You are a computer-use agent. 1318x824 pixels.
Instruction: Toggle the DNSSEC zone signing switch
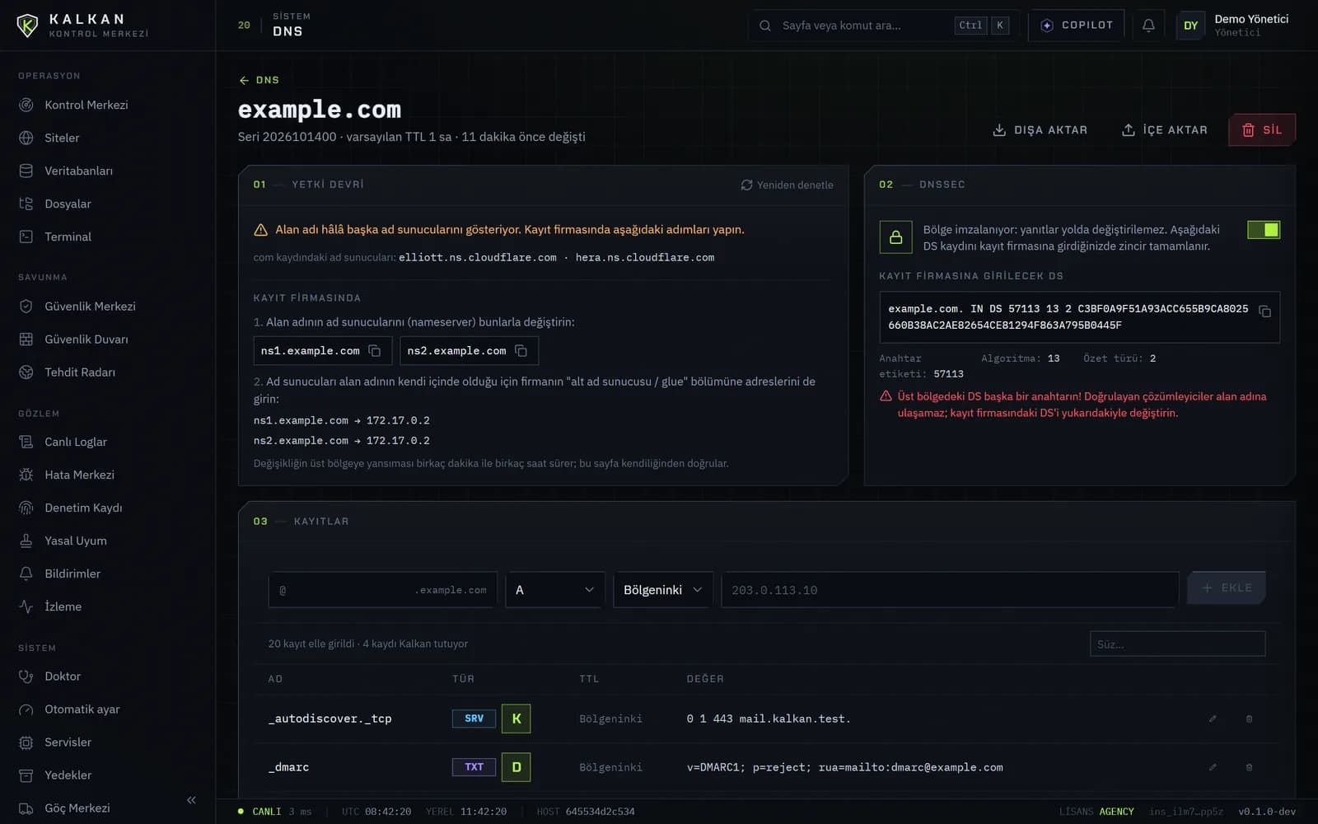click(1264, 230)
